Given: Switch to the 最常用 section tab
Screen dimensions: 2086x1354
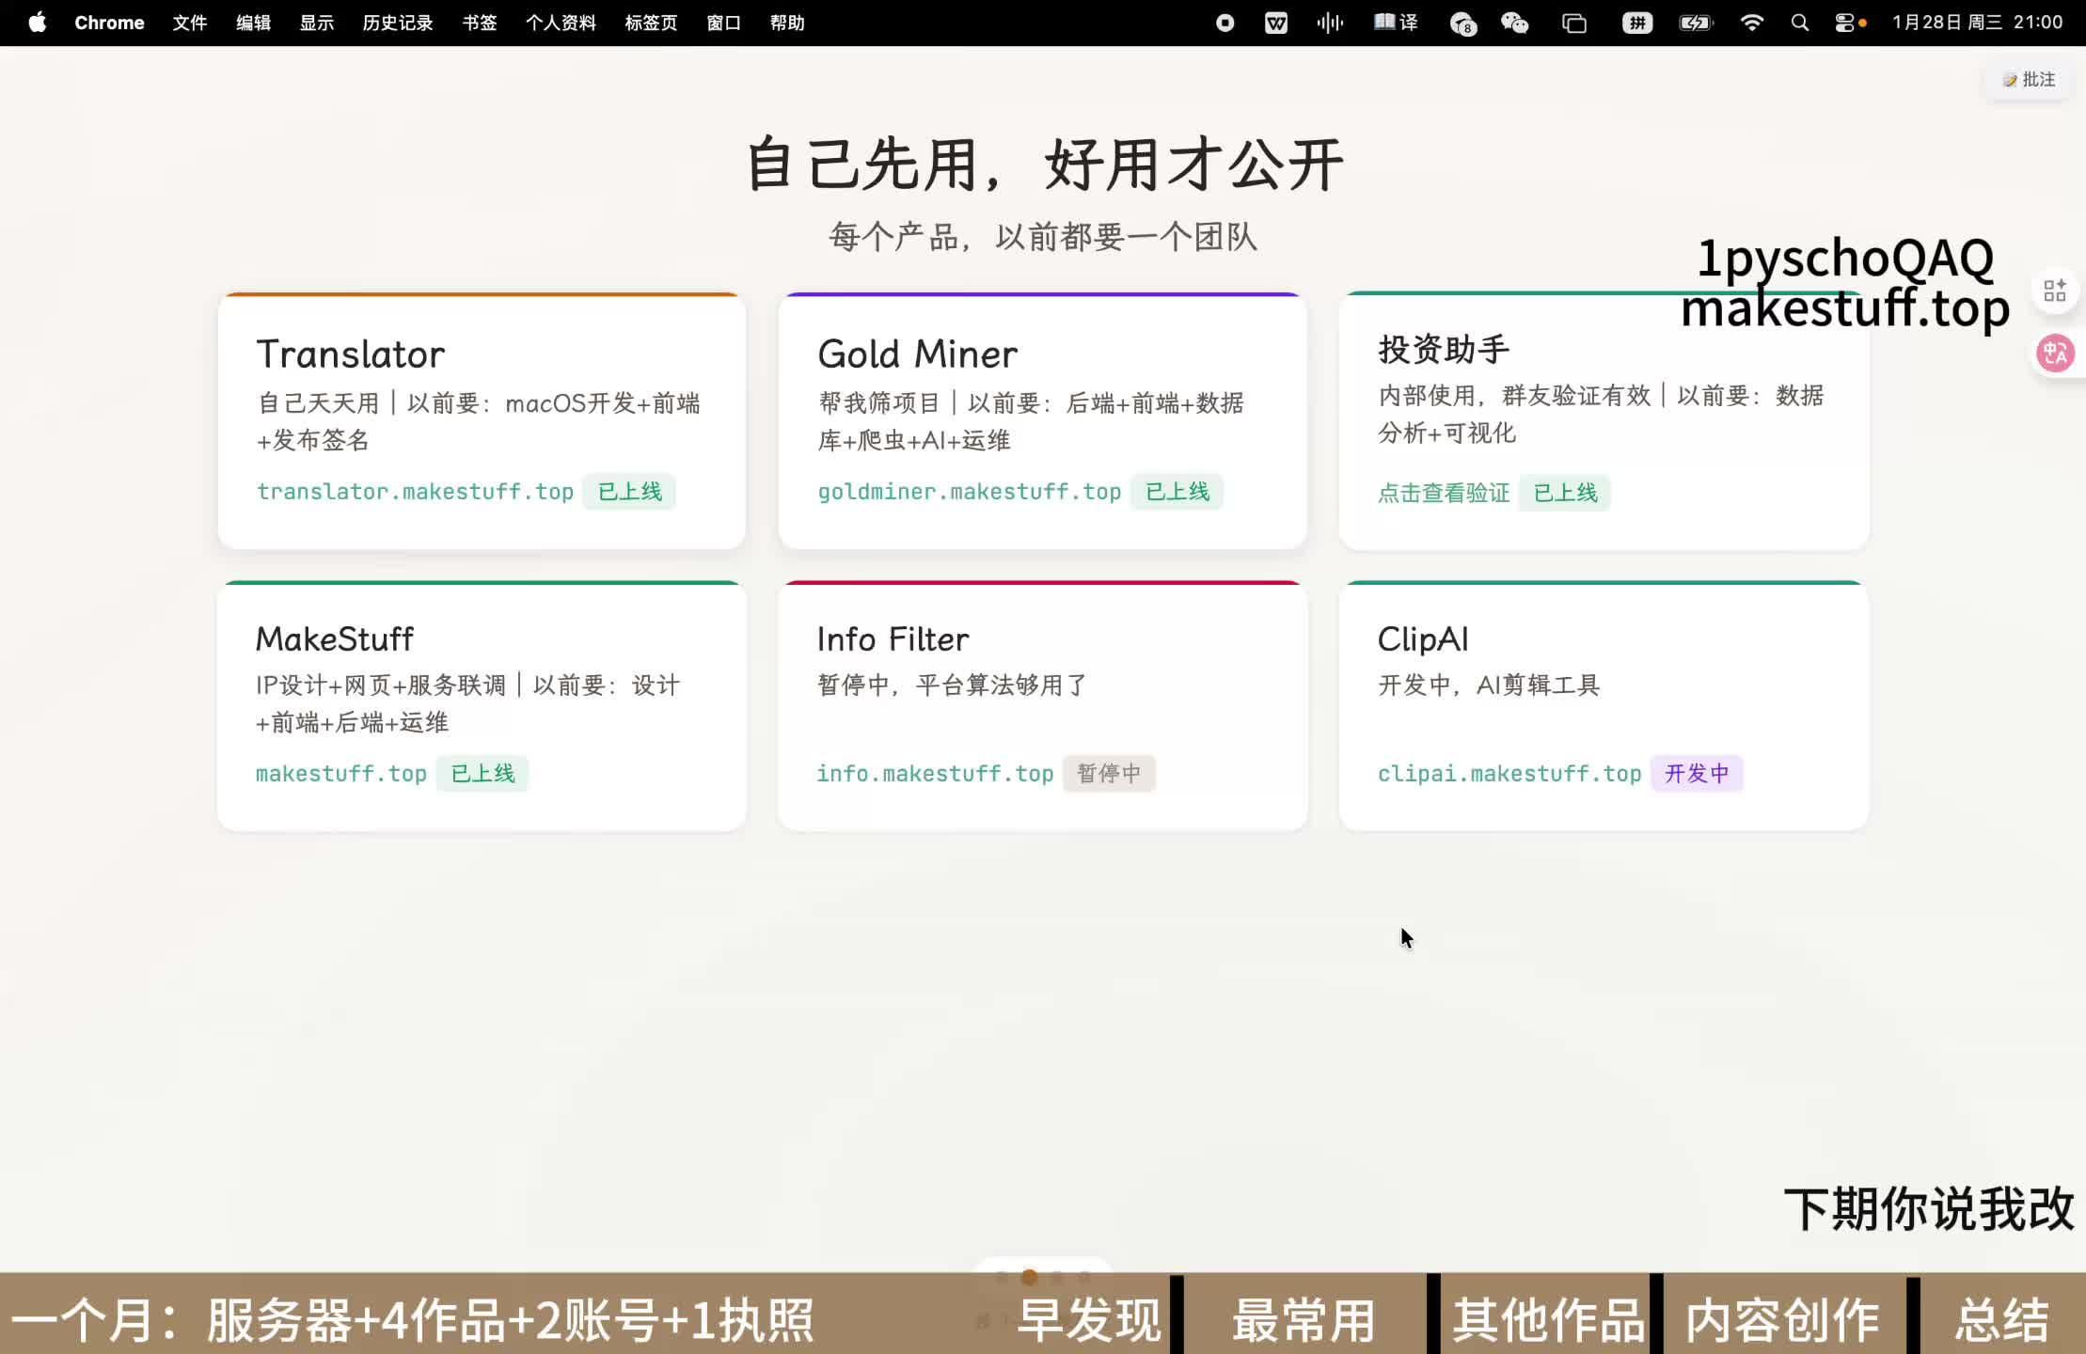Looking at the screenshot, I should [x=1303, y=1320].
